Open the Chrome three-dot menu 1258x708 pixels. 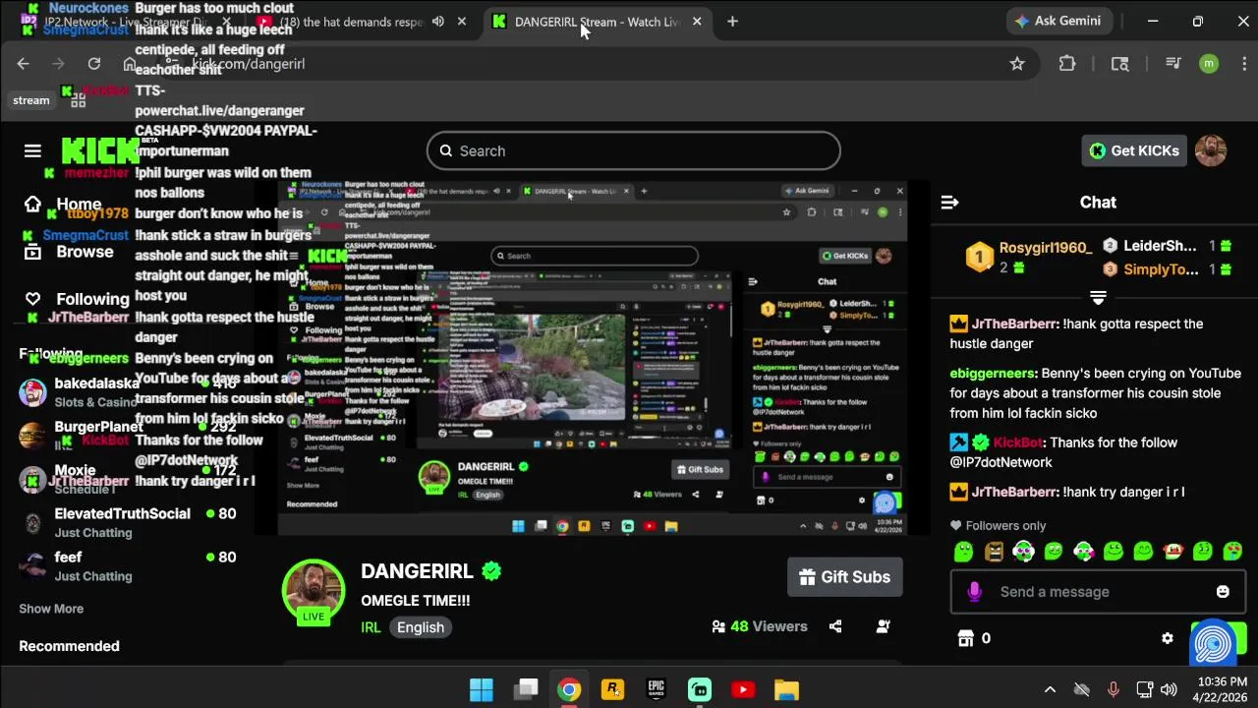point(1243,64)
